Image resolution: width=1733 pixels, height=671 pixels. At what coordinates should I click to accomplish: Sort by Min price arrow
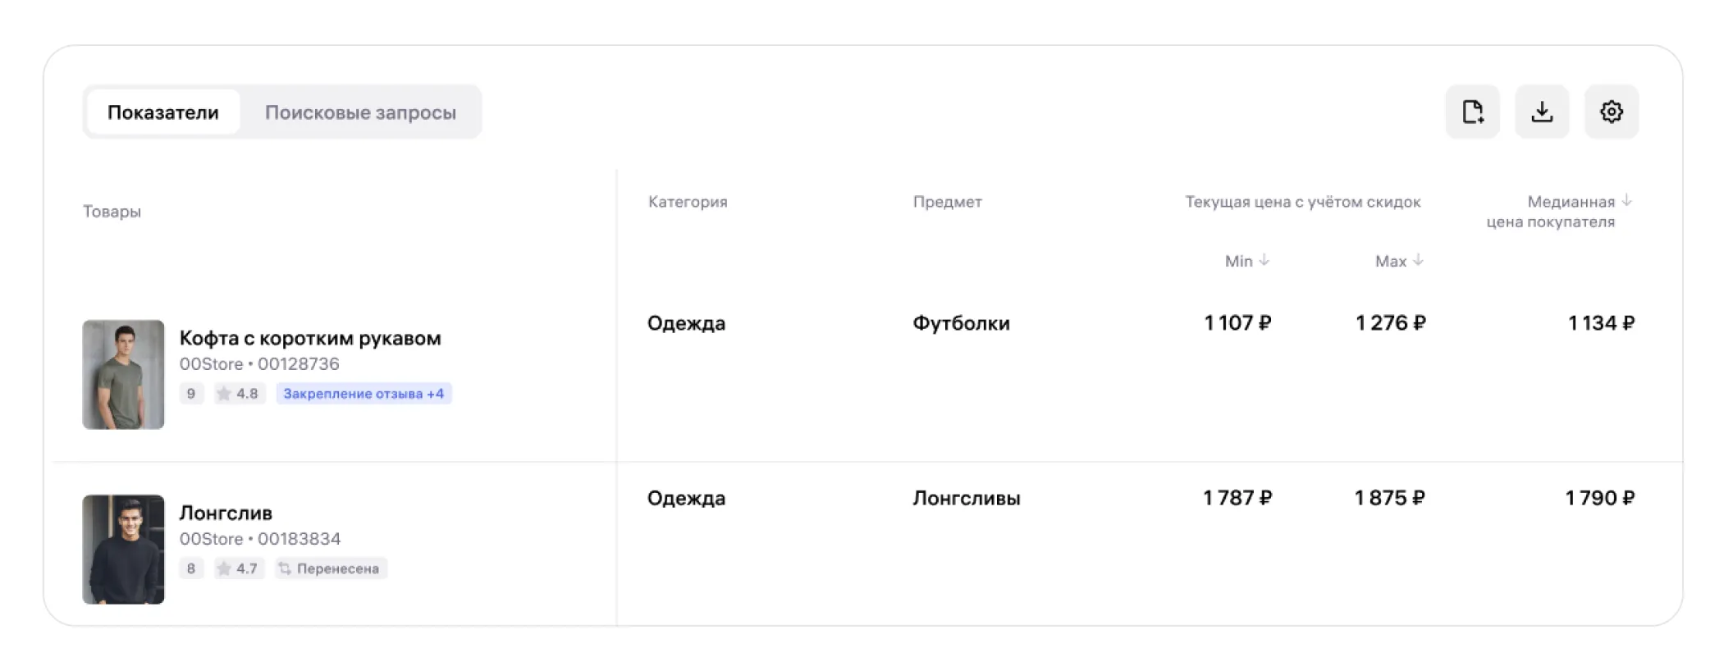(x=1264, y=260)
